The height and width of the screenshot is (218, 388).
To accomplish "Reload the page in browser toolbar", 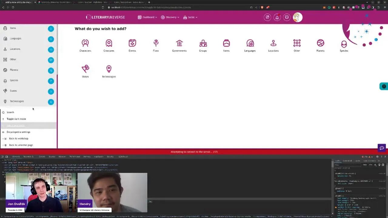I will tap(13, 7).
